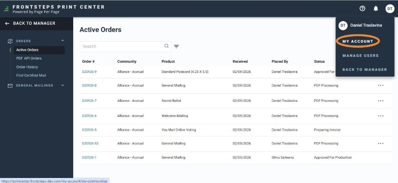This screenshot has height=183, width=398.
Task: Click the Placed By column header
Action: (280, 61)
